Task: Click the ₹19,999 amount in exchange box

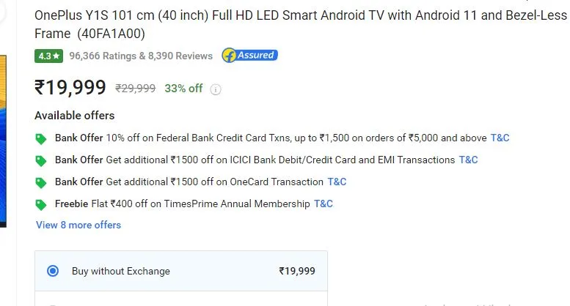Action: (297, 271)
